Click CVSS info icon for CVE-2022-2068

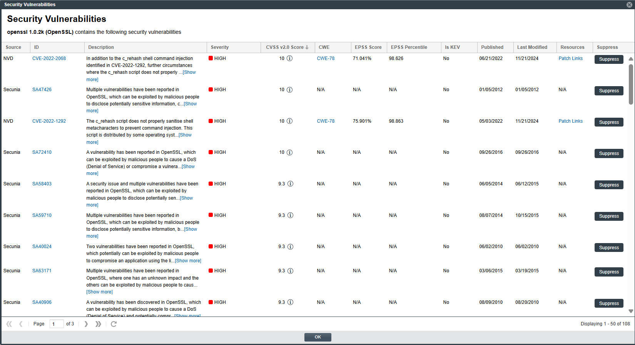pos(289,58)
